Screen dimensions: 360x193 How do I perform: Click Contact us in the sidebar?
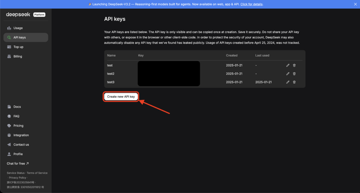pos(21,145)
